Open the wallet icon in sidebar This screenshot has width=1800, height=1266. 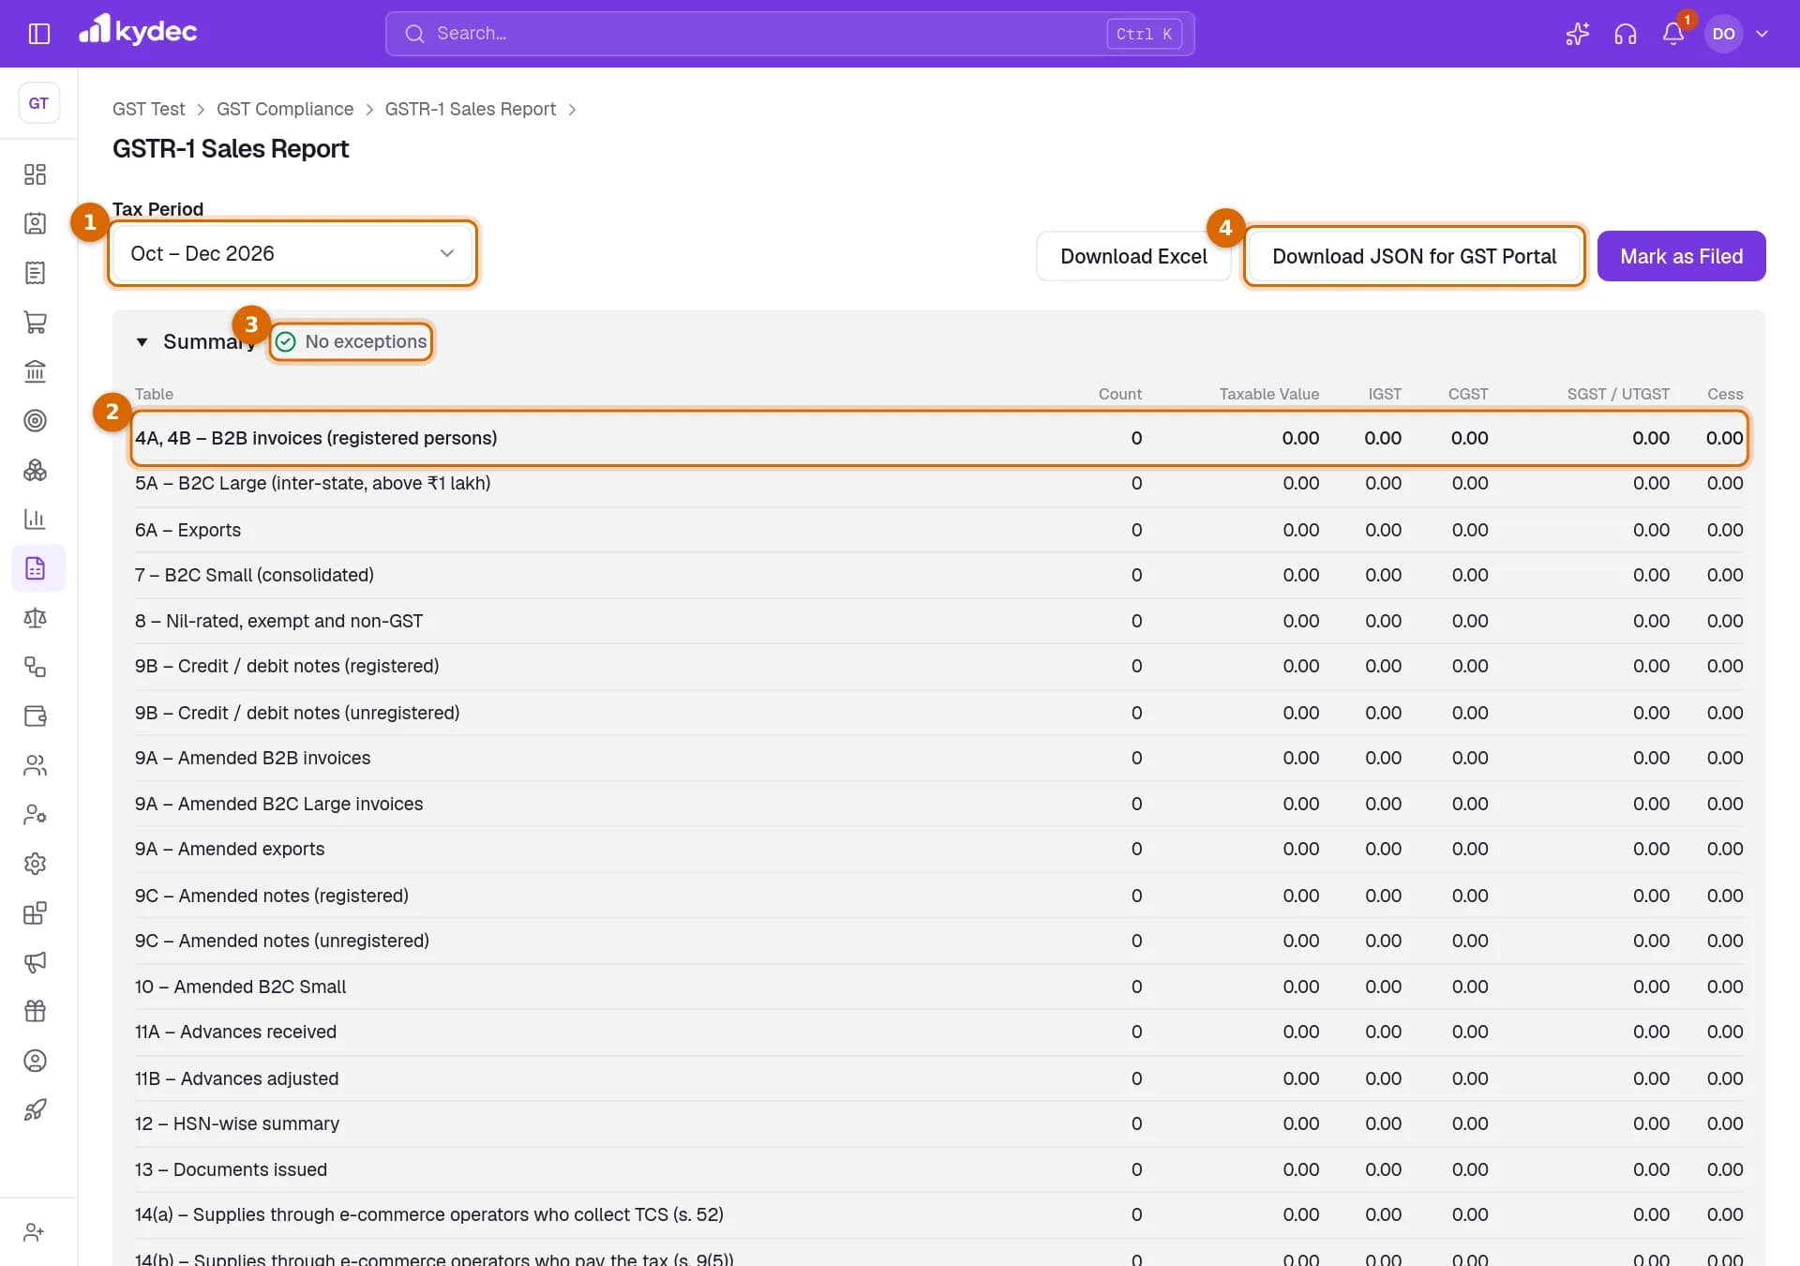[35, 716]
